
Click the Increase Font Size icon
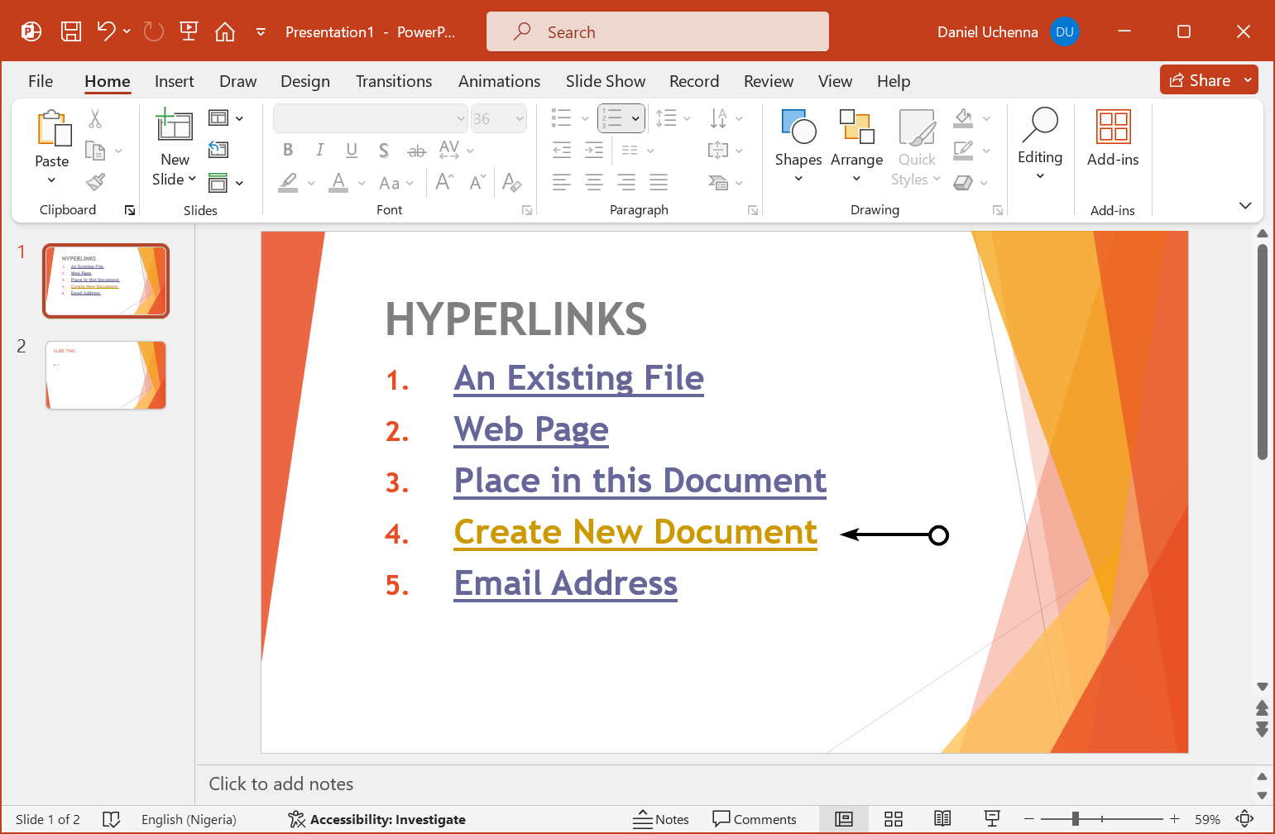click(443, 181)
